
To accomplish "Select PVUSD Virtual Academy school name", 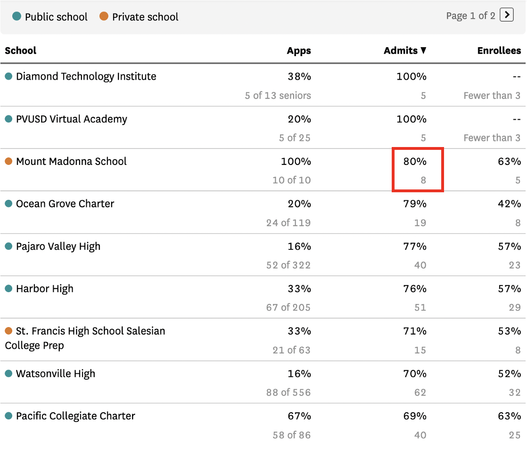I will click(x=72, y=119).
